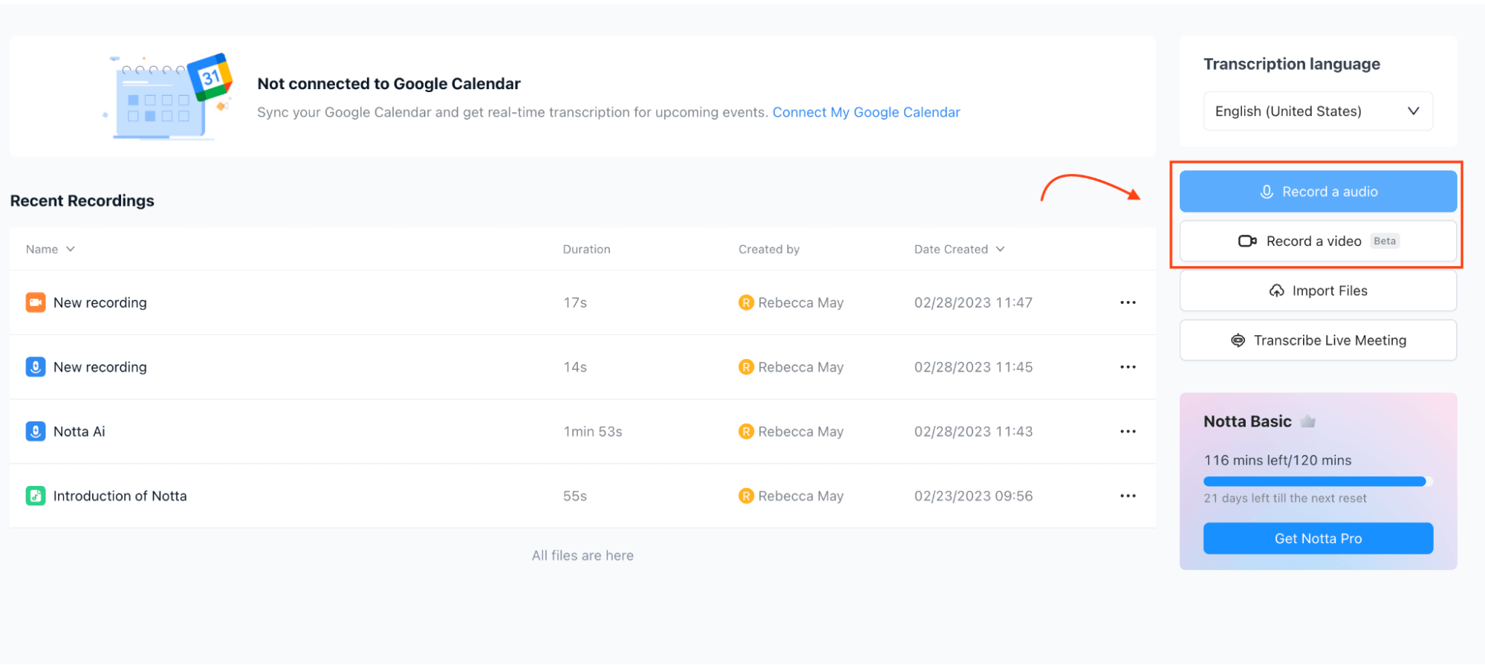Click duration 1min 53s cell

[x=593, y=432]
